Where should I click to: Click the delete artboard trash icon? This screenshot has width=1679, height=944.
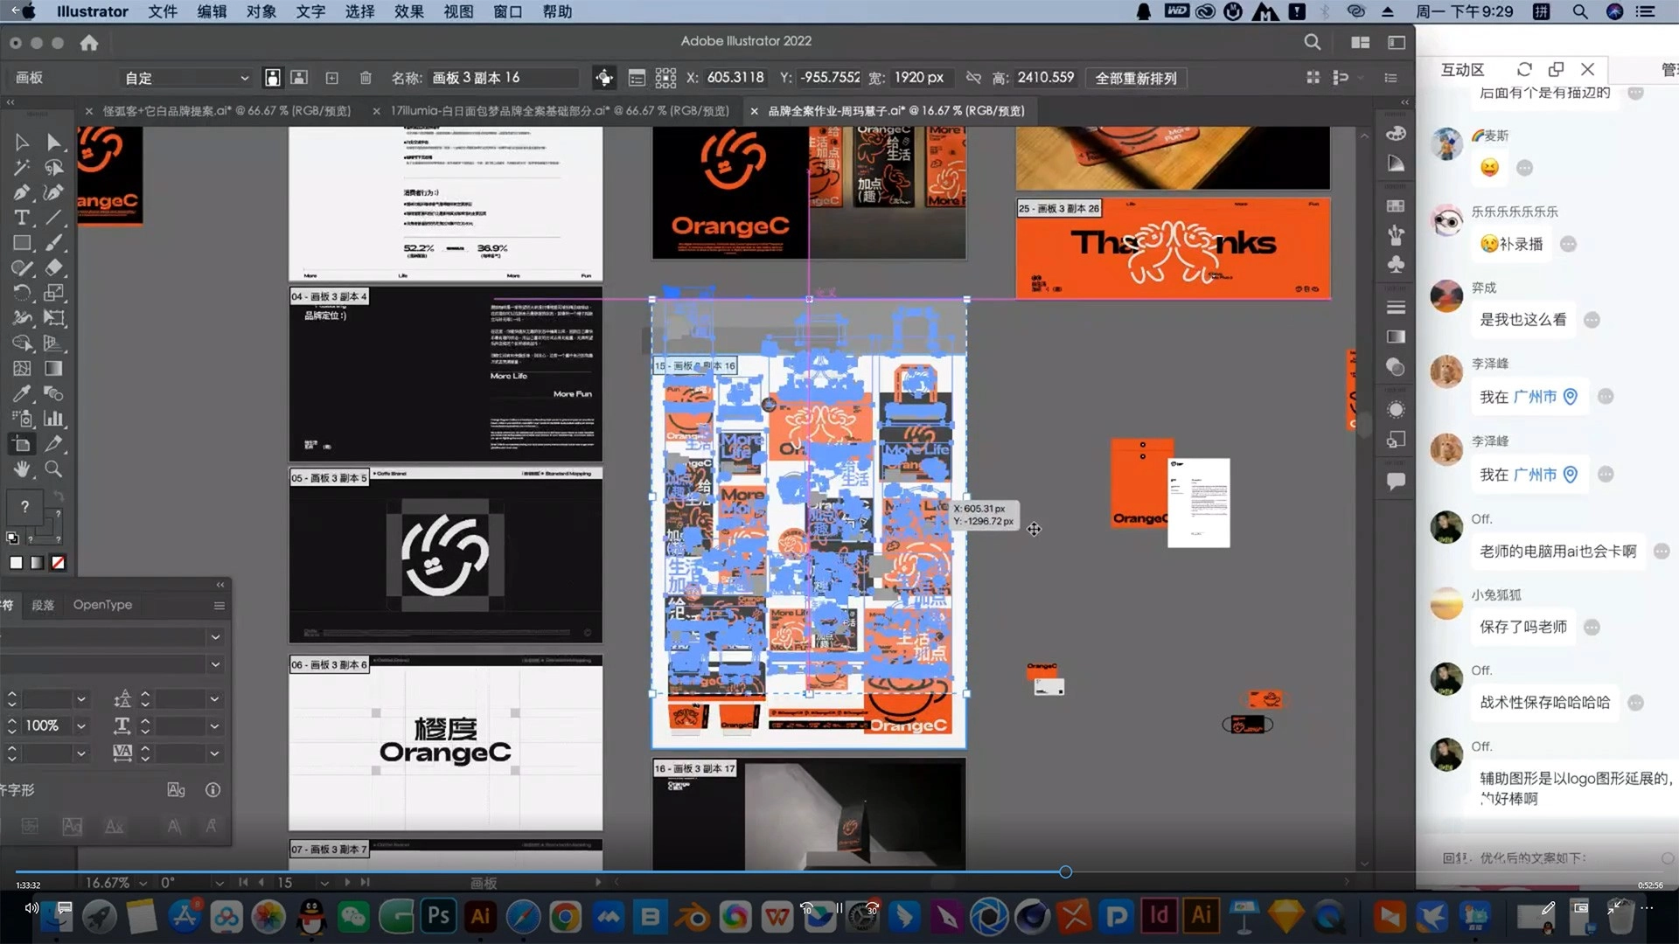coord(366,78)
